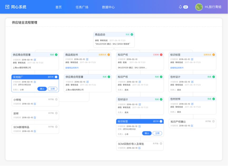Click 注释 on in-progress 标识标签 card
The width and height of the screenshot is (228, 166).
point(157,133)
